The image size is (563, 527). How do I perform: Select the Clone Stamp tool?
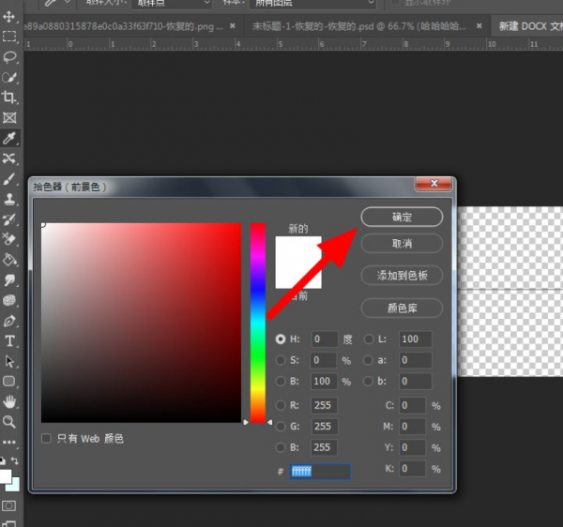[x=9, y=199]
